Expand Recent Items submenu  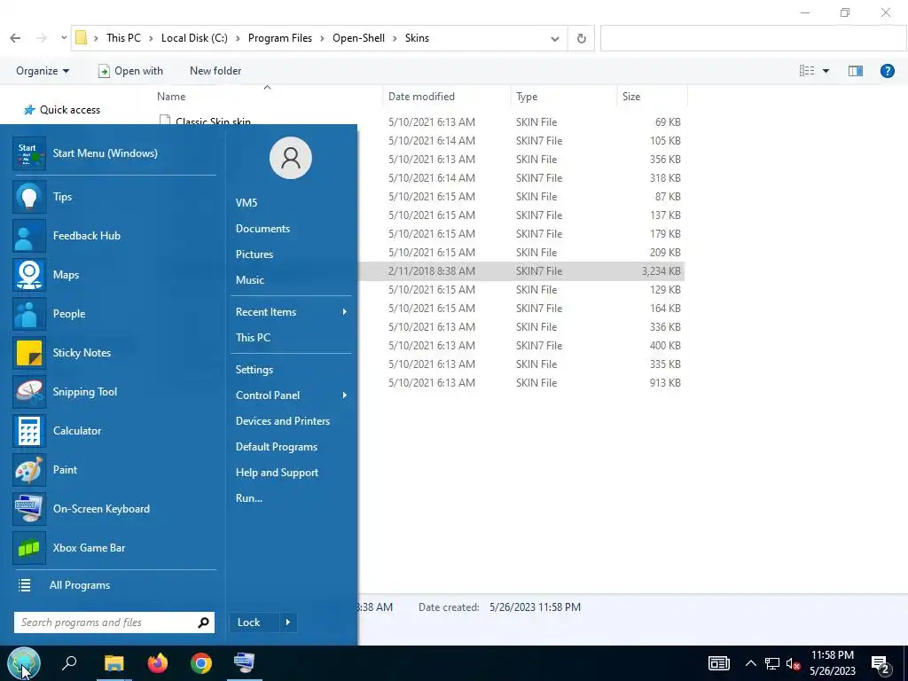pyautogui.click(x=291, y=312)
